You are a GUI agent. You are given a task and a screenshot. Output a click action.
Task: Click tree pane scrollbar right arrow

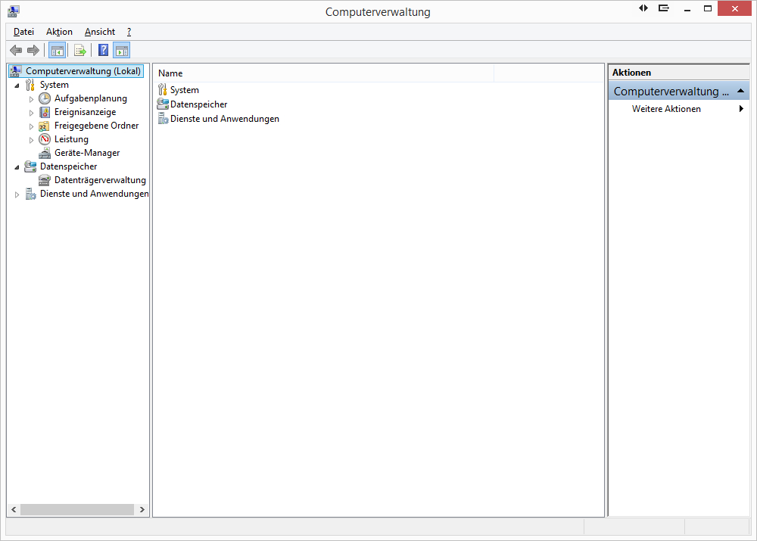tap(142, 510)
